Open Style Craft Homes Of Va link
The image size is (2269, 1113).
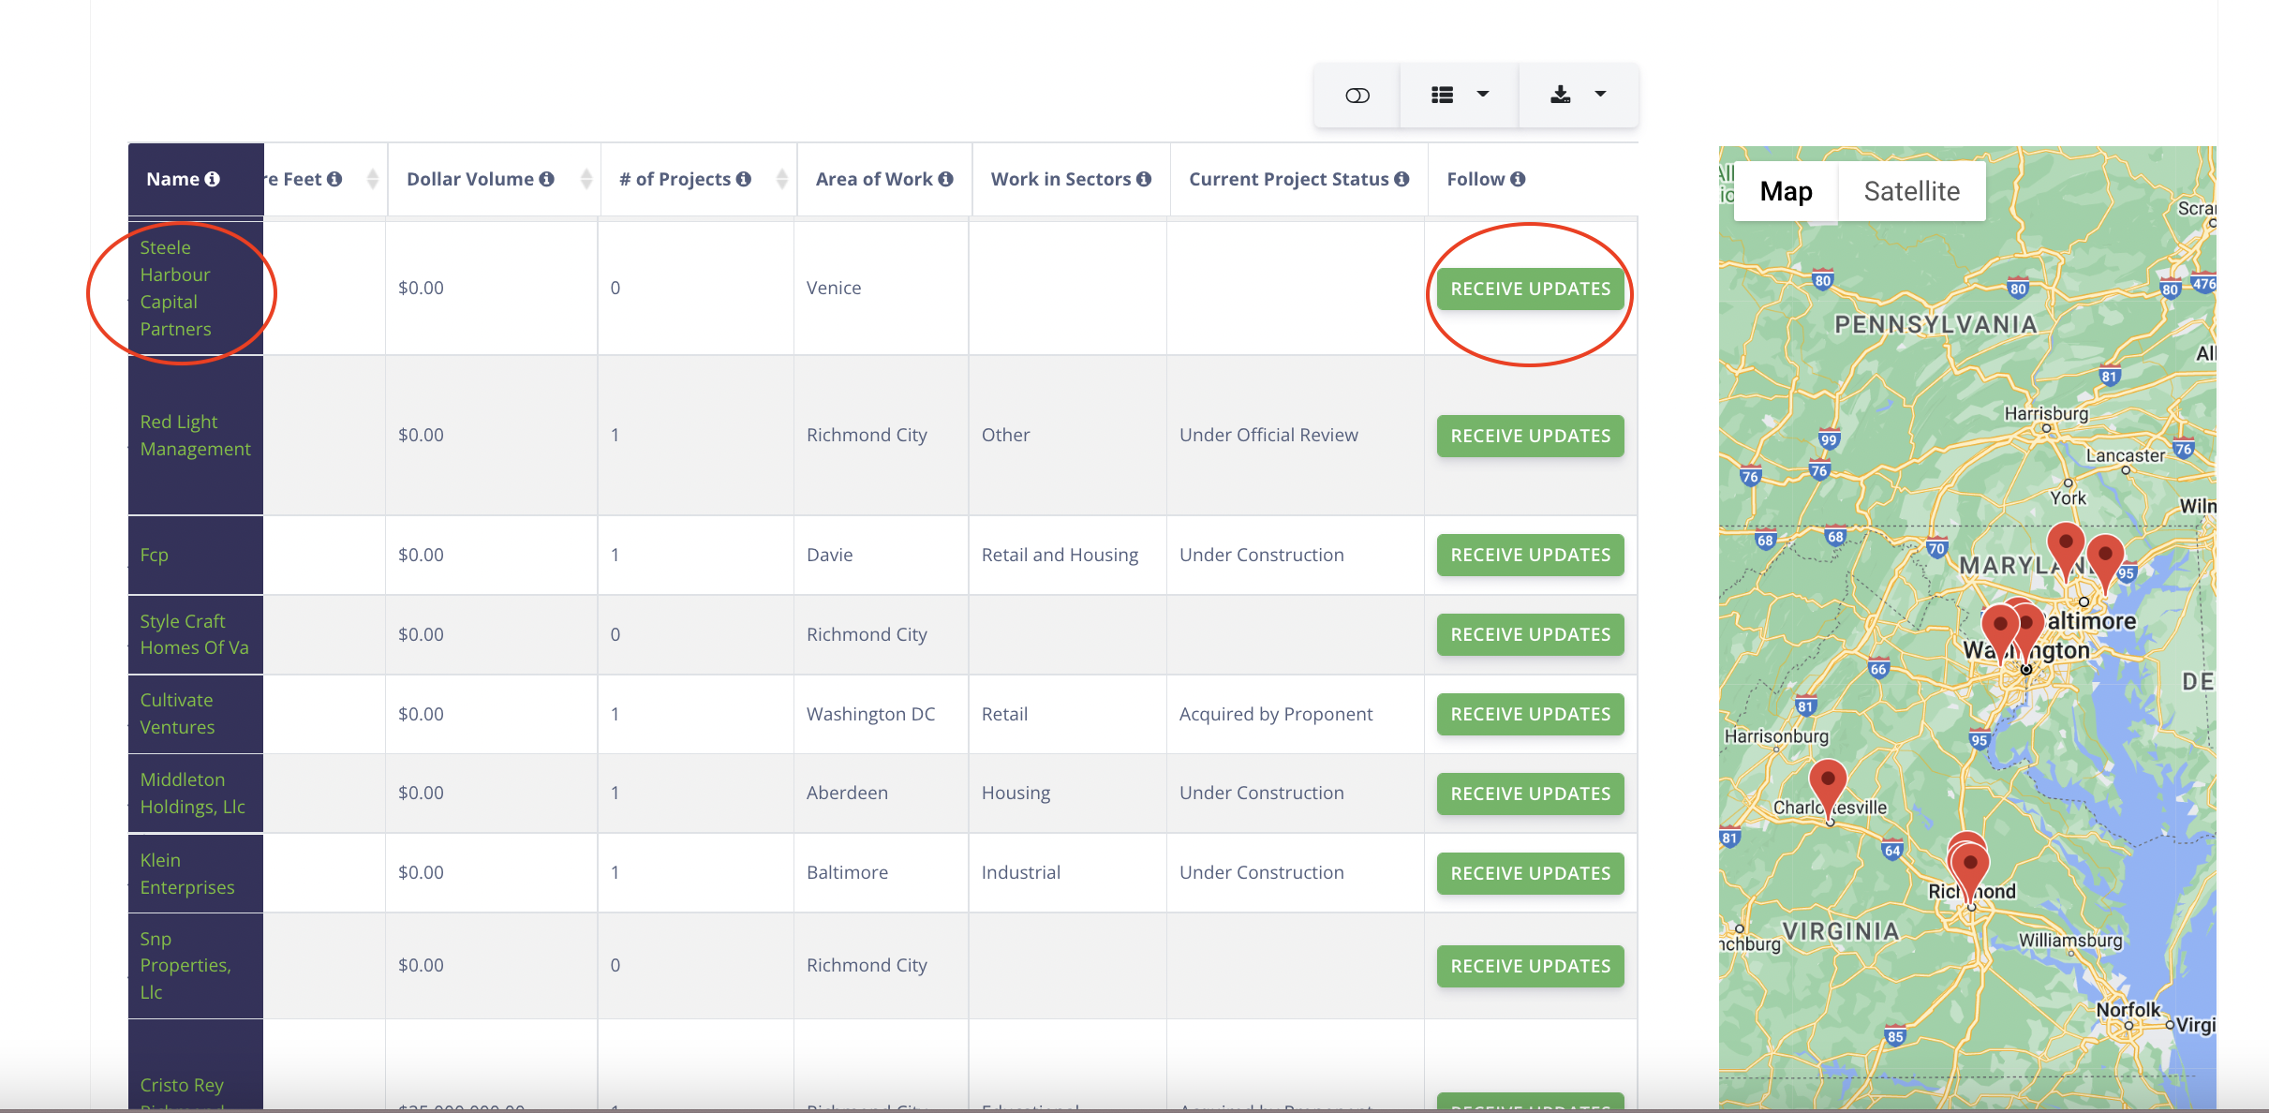(x=194, y=634)
